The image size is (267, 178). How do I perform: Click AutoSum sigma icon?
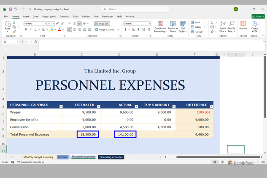tap(212, 22)
